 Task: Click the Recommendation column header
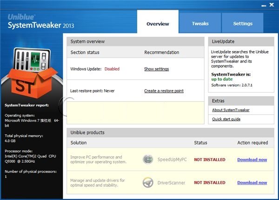[161, 52]
